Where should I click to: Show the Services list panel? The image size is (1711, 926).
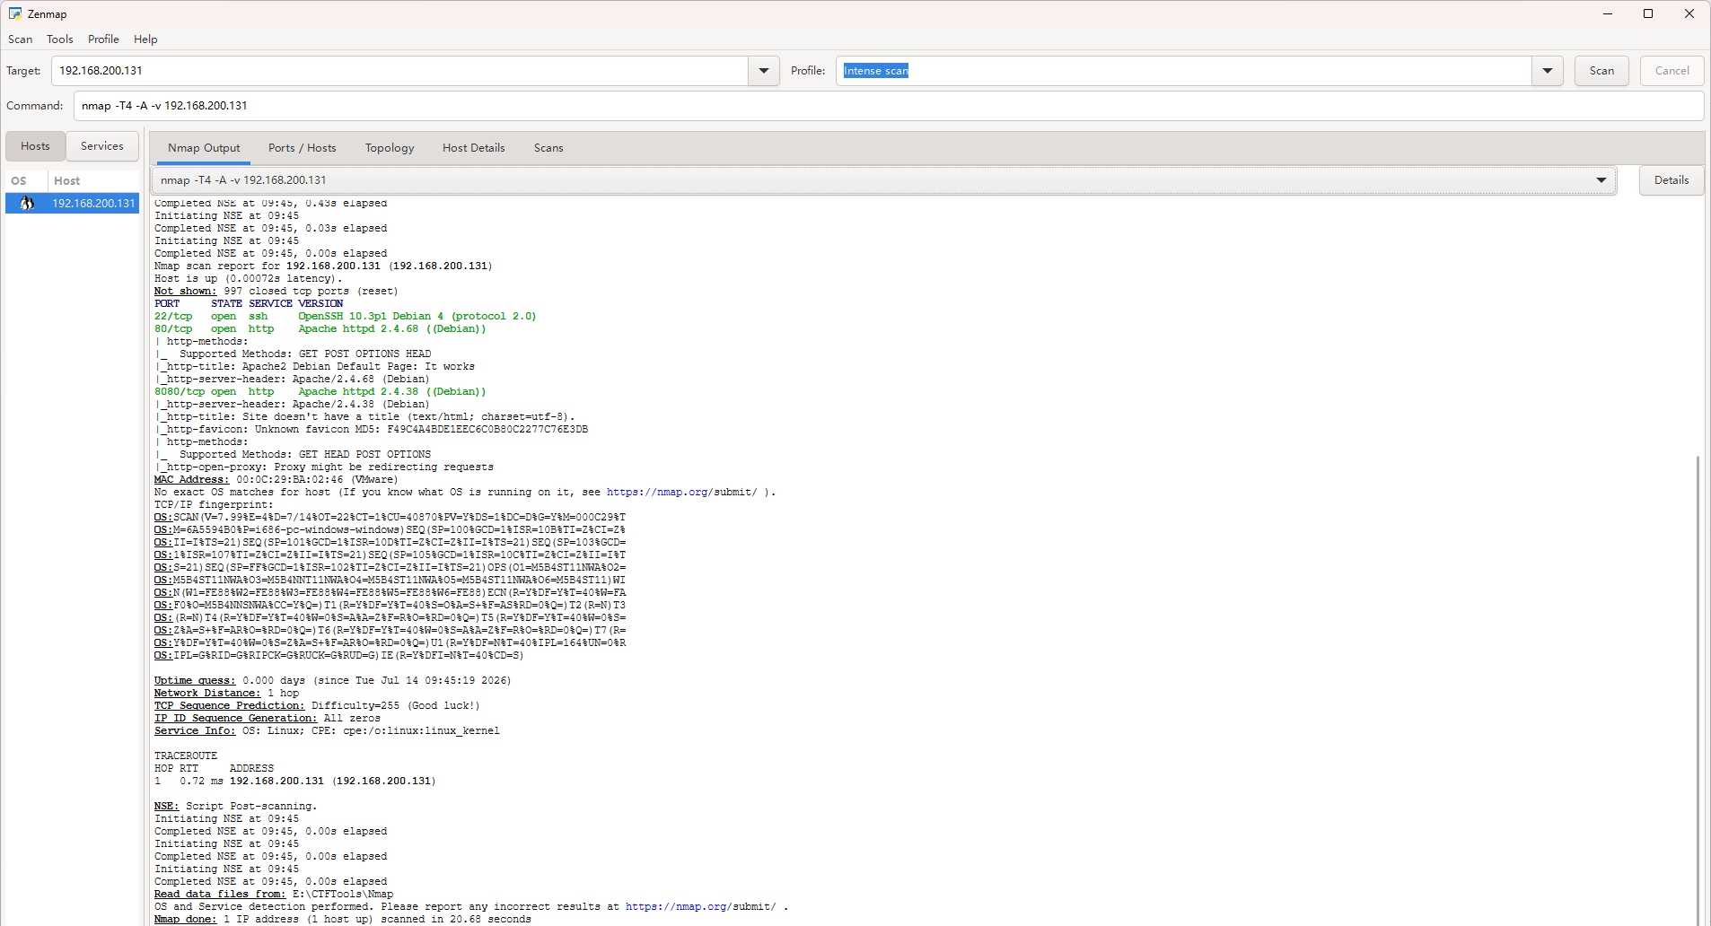[x=102, y=146]
